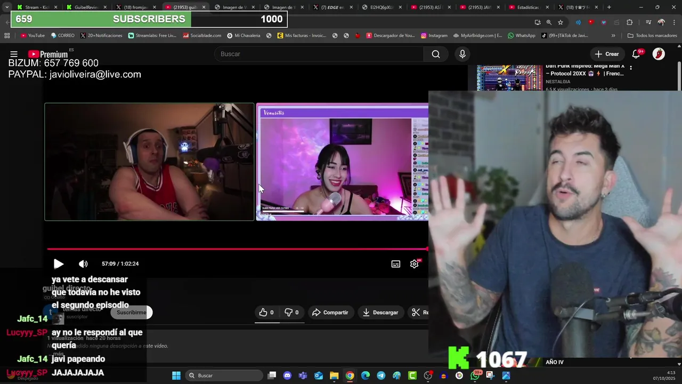Open the YouTube account avatar menu

(x=659, y=54)
